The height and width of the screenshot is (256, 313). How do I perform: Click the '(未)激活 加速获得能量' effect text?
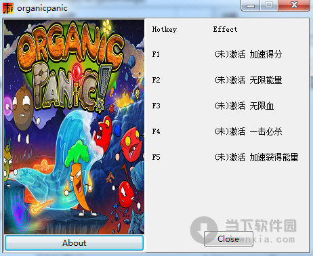[x=256, y=157]
